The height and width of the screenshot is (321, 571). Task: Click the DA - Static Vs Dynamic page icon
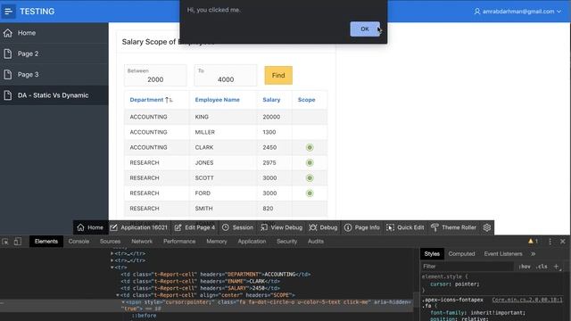click(8, 95)
